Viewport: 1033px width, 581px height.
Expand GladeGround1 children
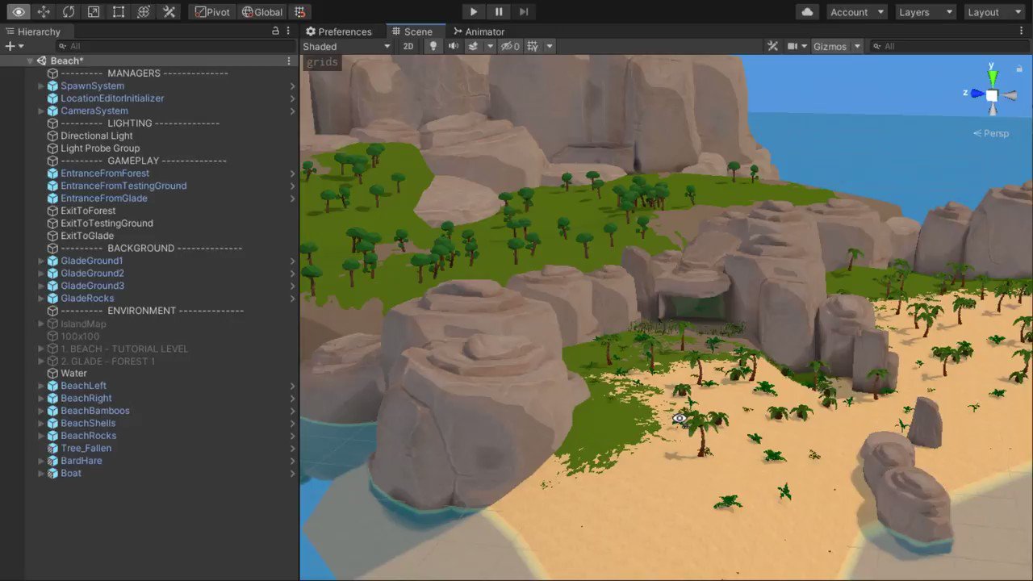tap(41, 261)
